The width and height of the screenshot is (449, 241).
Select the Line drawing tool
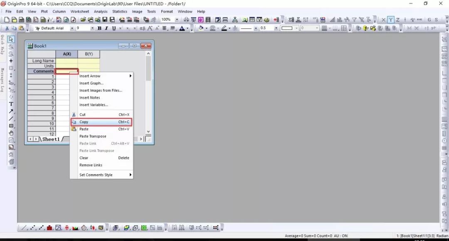click(x=11, y=119)
